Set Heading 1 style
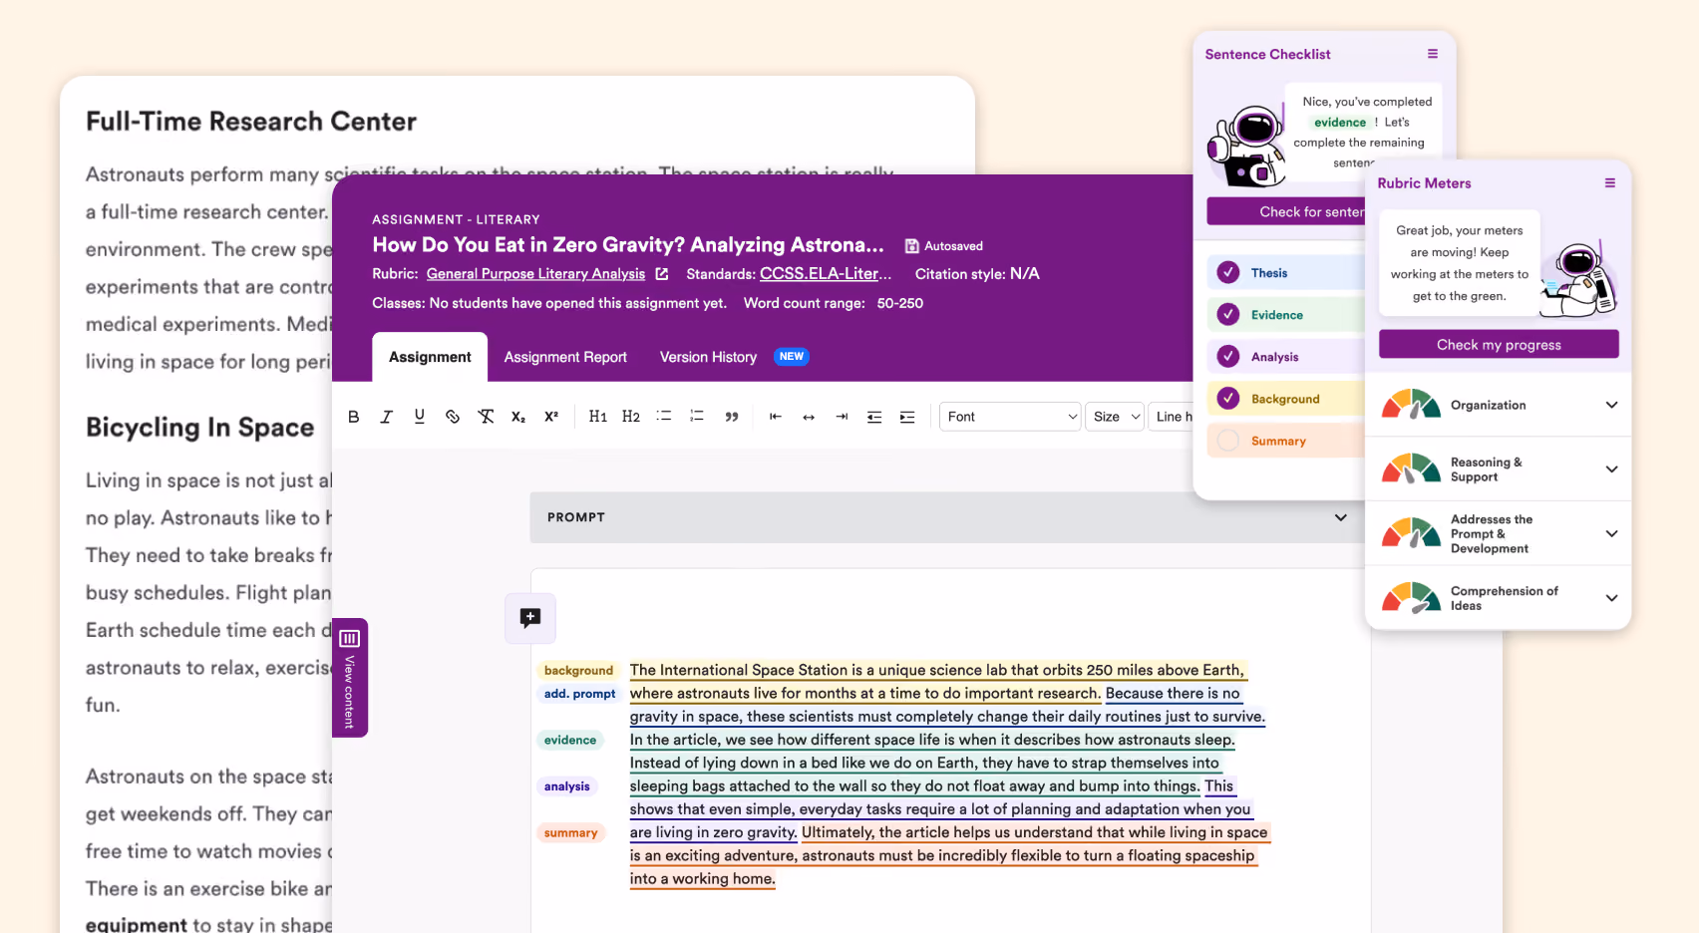Image resolution: width=1699 pixels, height=933 pixels. pos(598,417)
